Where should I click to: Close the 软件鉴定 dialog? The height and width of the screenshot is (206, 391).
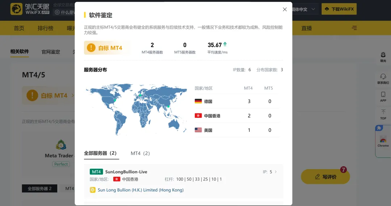285,9
